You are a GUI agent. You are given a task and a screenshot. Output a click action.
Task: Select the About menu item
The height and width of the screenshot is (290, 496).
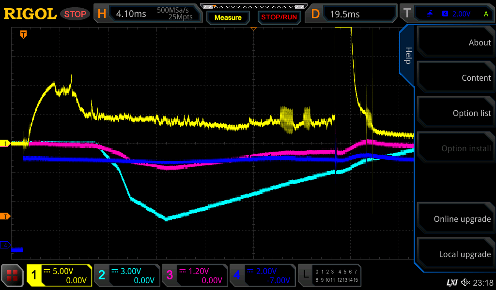[455, 43]
